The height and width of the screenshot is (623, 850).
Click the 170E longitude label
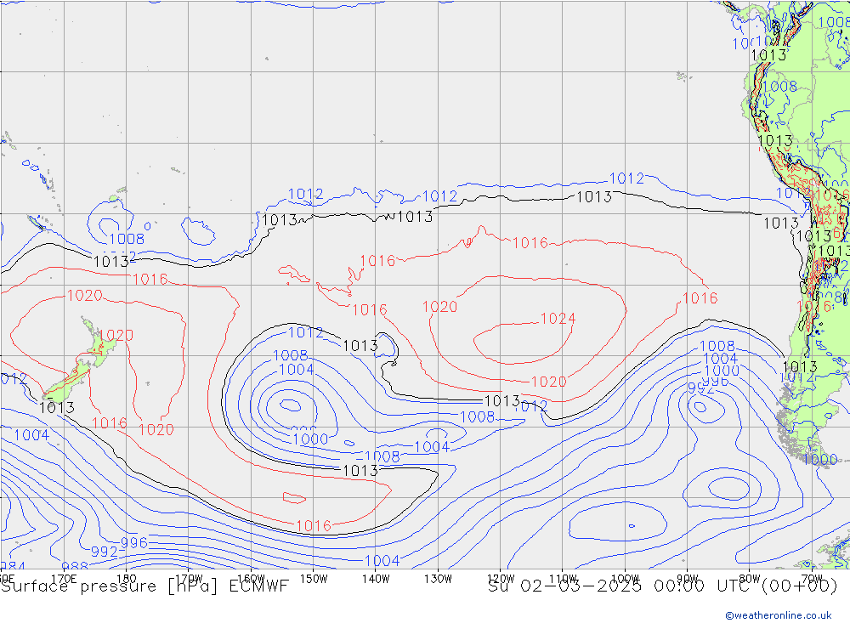[x=64, y=579]
